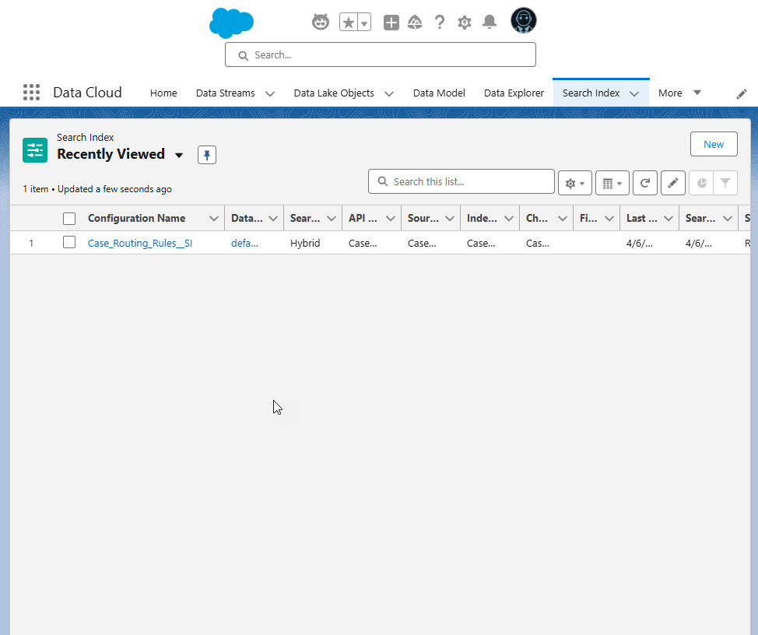Show charts panel icon
Screen dimensions: 758x635
pyautogui.click(x=701, y=183)
